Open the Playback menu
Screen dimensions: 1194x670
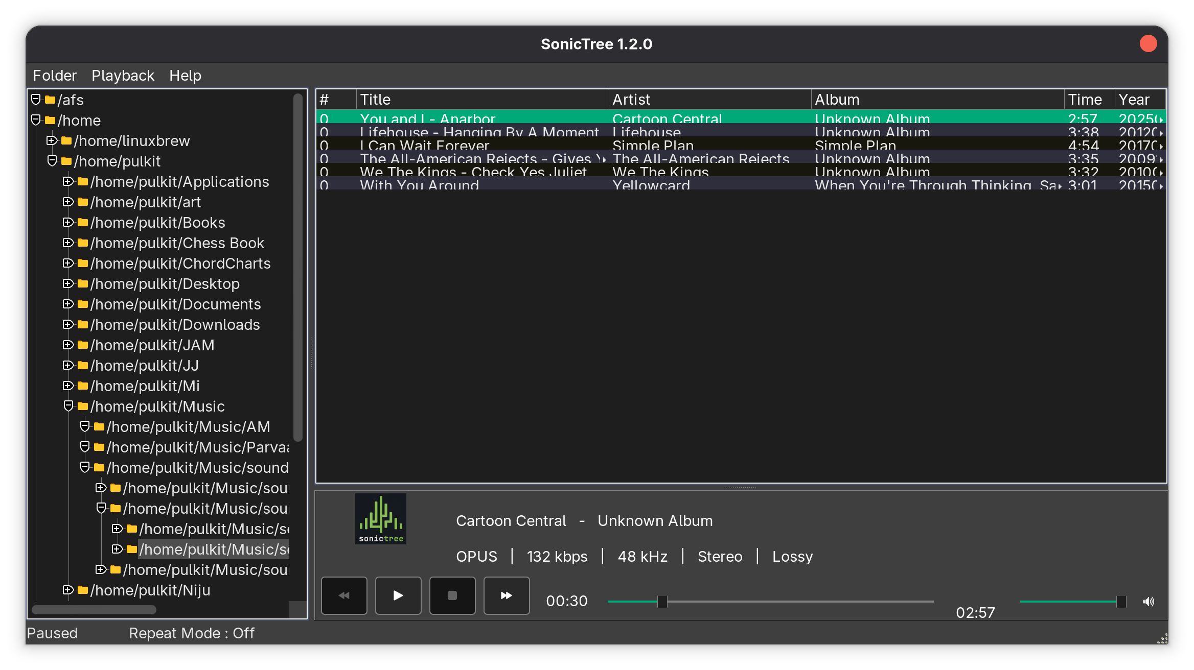tap(123, 76)
